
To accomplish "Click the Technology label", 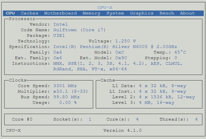I will (x=34, y=41).
